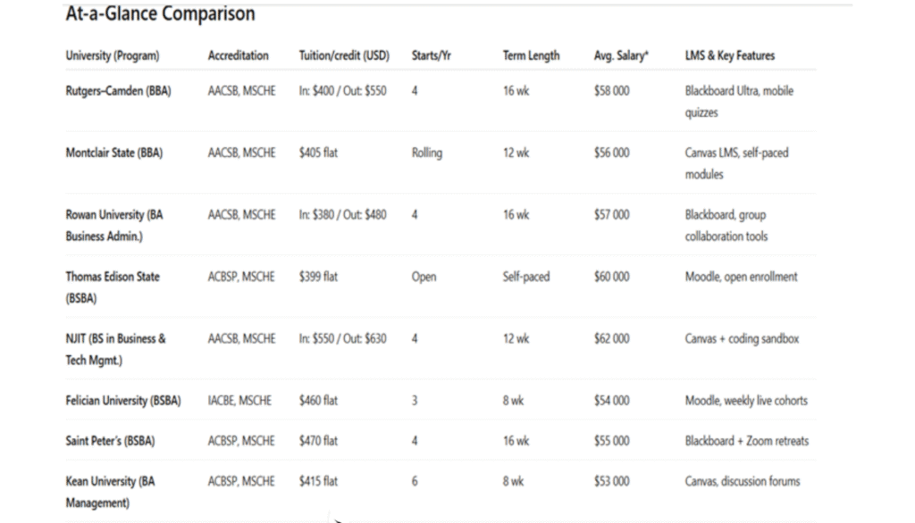
Task: Click the "Tuition/credit (USD)" column header
Action: click(344, 55)
